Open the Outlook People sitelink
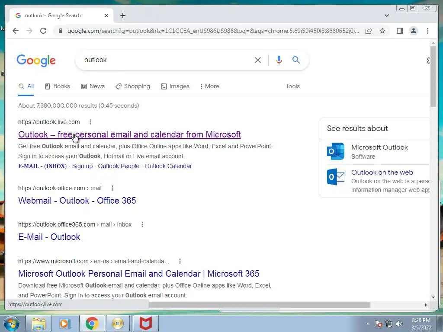443x332 pixels. tap(119, 166)
